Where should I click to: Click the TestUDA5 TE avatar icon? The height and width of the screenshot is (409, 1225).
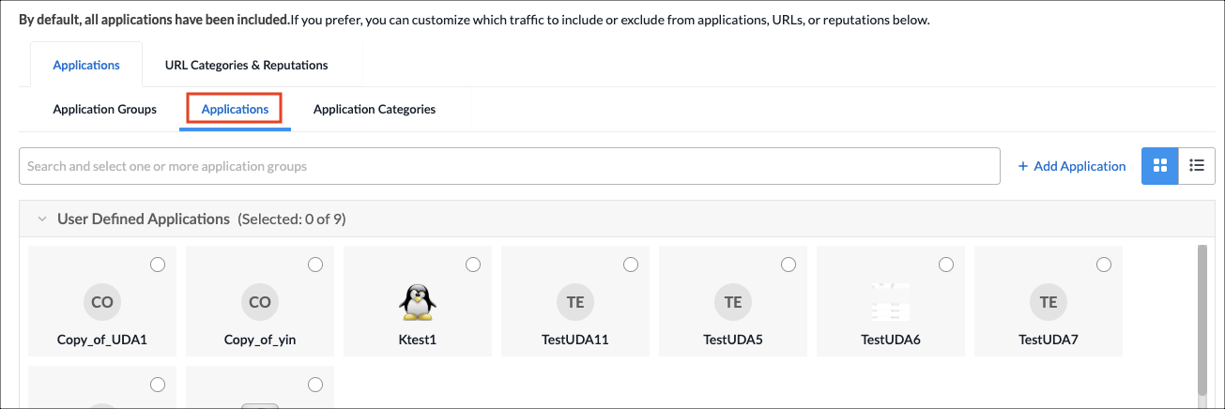[733, 302]
